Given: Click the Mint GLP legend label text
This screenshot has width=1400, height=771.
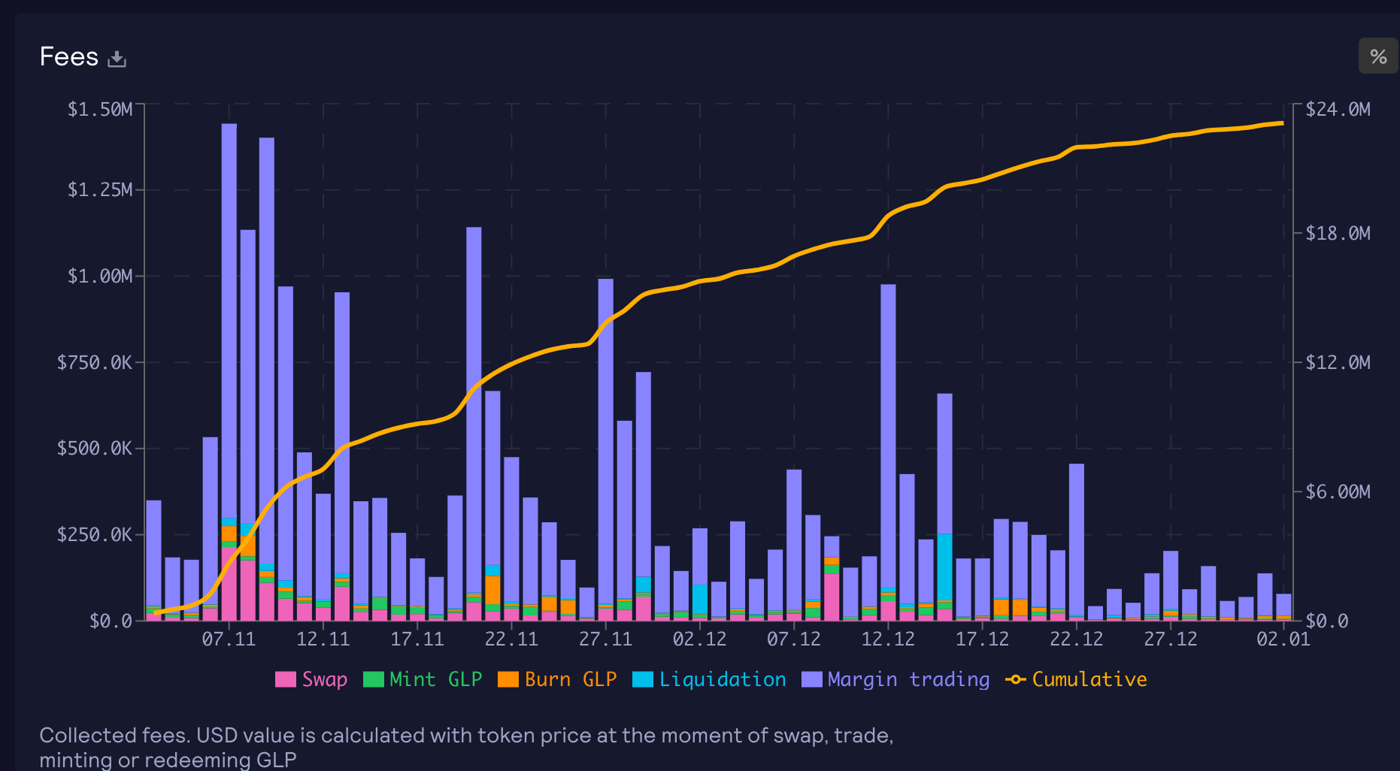Looking at the screenshot, I should 435,679.
